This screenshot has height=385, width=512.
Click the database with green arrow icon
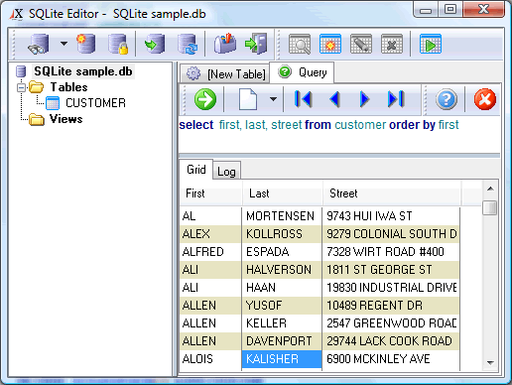point(155,44)
